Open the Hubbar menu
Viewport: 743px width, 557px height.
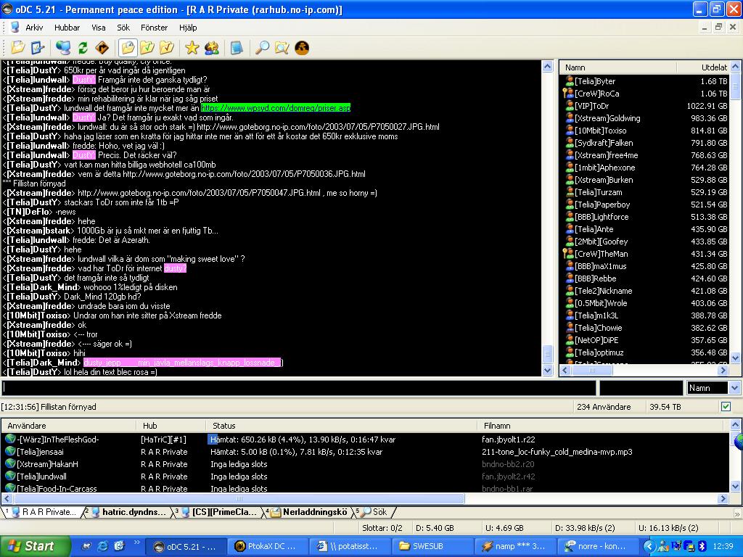(x=67, y=28)
